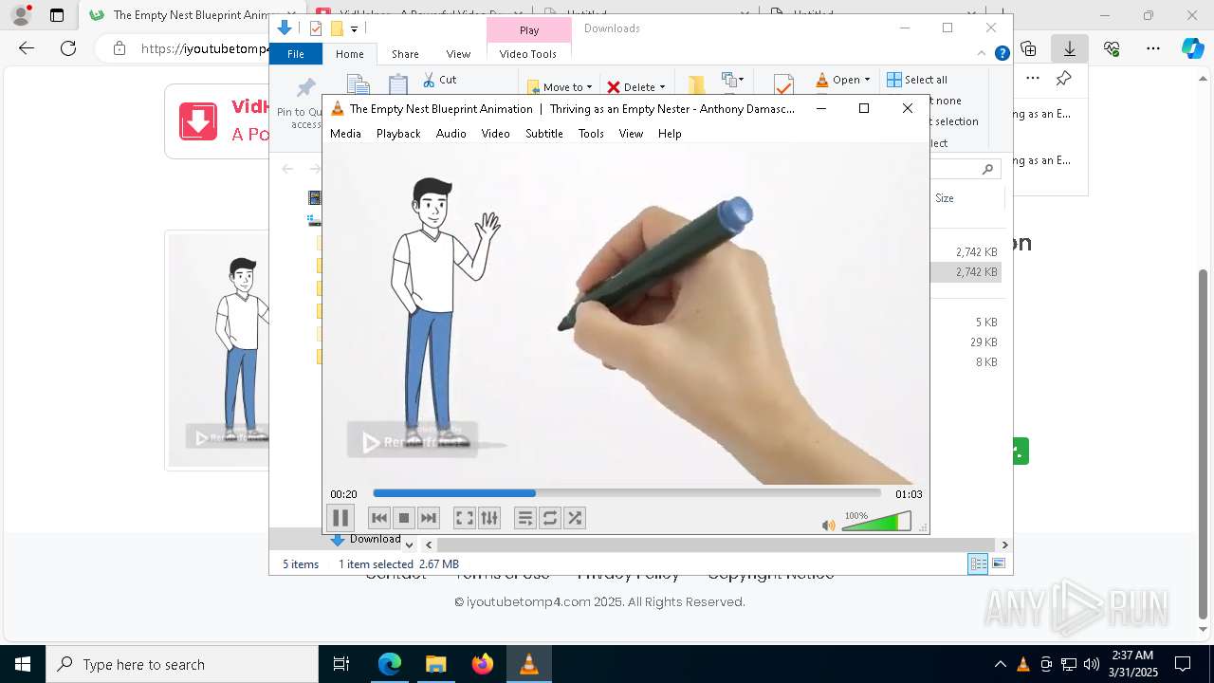Open File Explorer taskbar icon
This screenshot has height=683, width=1214.
pyautogui.click(x=436, y=664)
